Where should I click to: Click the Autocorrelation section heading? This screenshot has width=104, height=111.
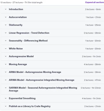coord(18,17)
